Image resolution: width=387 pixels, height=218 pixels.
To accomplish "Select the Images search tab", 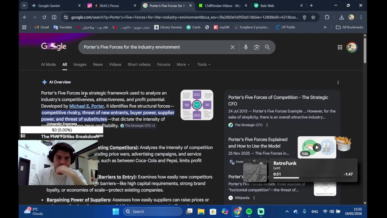I will point(80,64).
